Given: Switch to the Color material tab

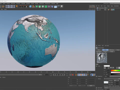Looking at the screenshot, I should [105, 50].
